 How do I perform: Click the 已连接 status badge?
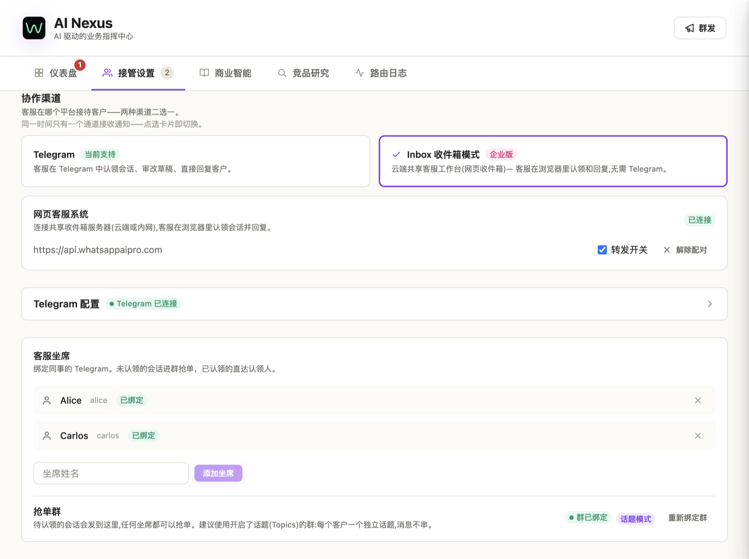700,220
